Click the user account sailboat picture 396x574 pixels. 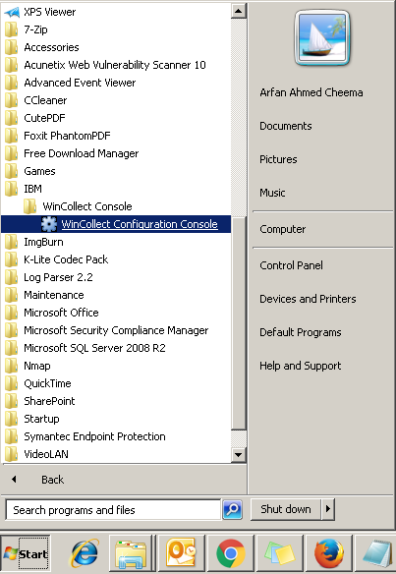[322, 37]
